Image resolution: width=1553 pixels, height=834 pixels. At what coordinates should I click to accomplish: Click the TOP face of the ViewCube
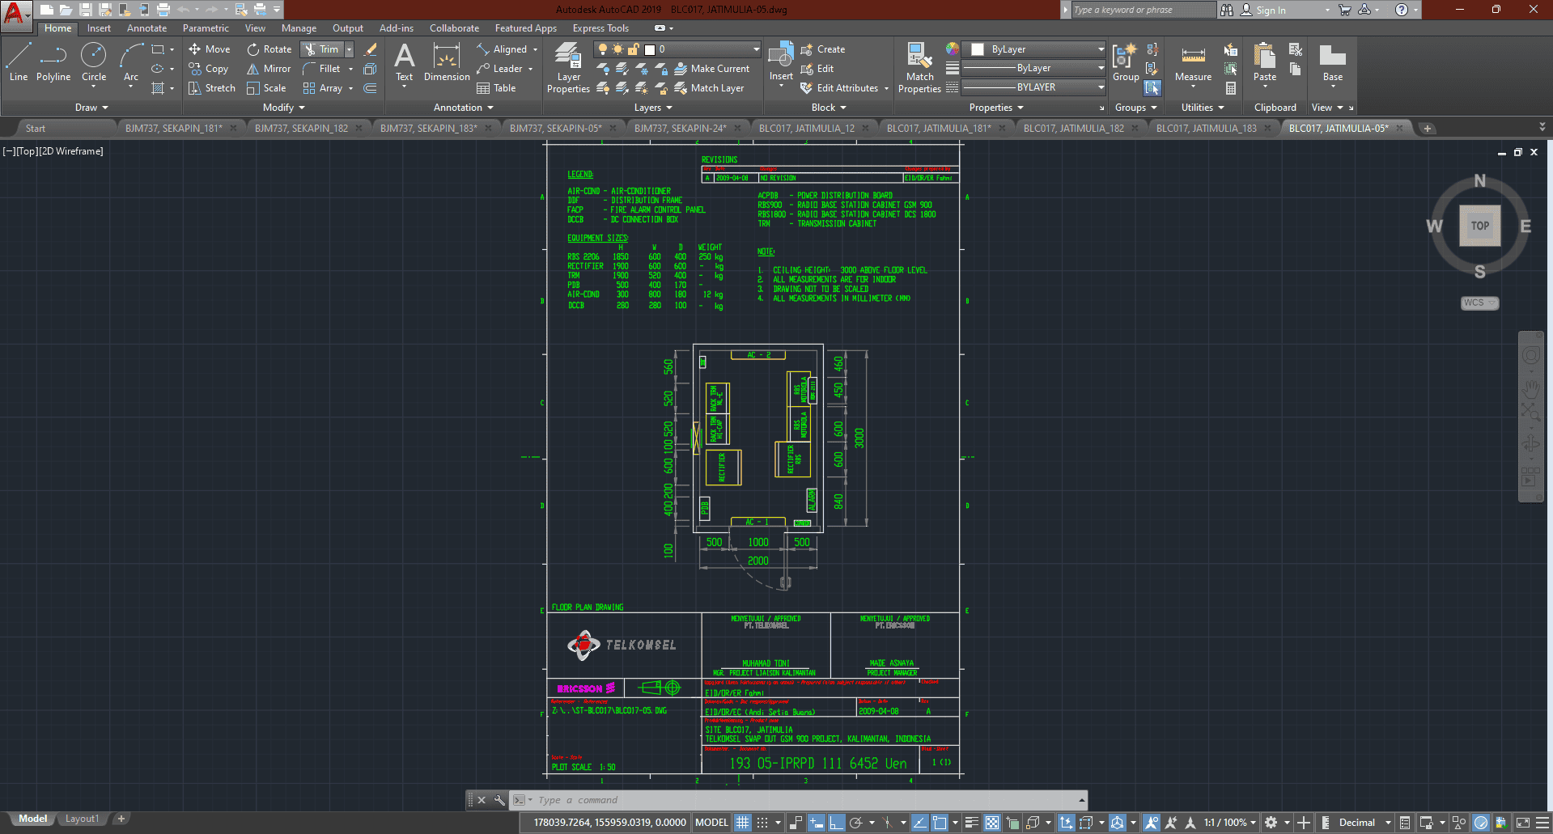1479,226
